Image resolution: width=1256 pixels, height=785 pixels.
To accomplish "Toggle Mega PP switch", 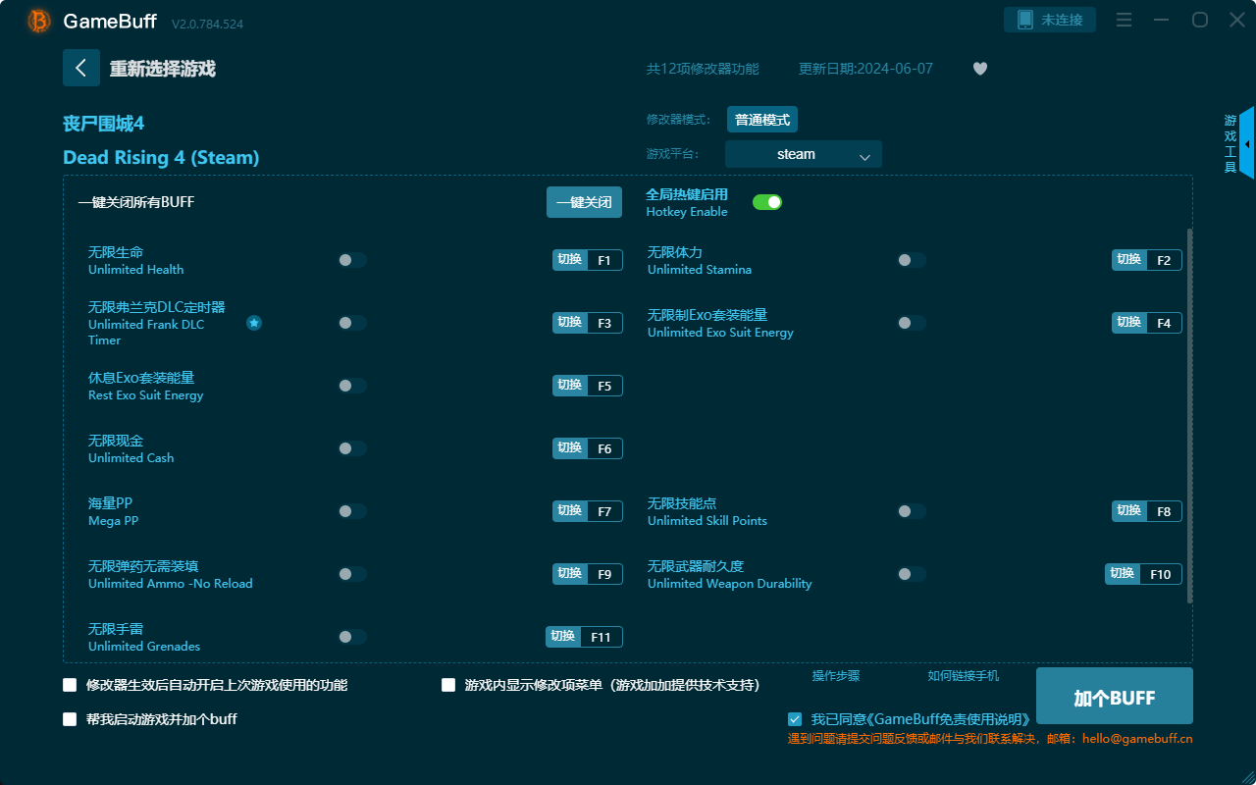I will (352, 511).
